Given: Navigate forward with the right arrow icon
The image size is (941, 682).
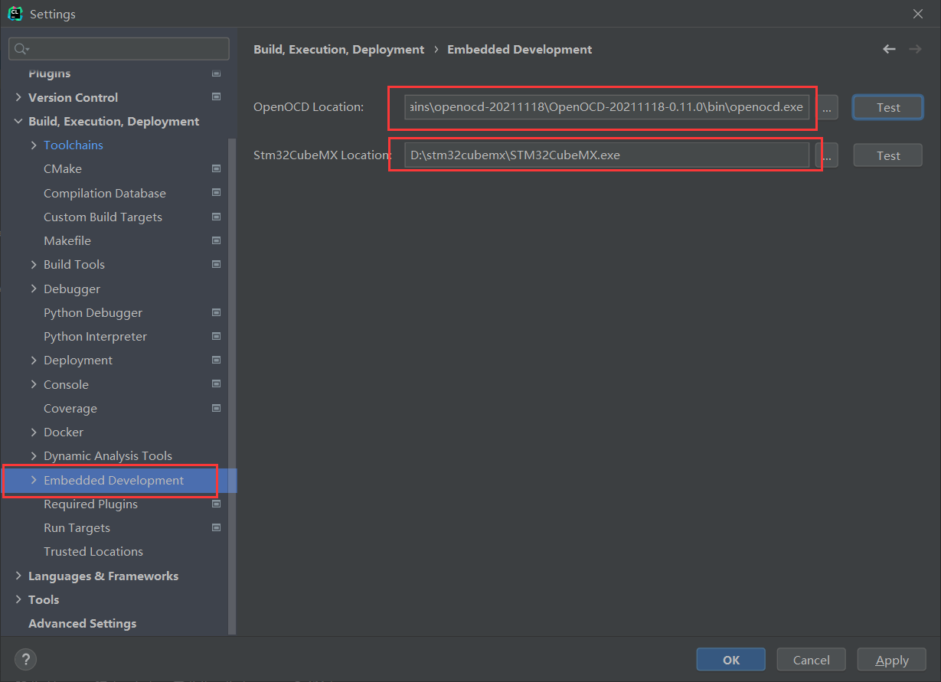Looking at the screenshot, I should point(915,49).
